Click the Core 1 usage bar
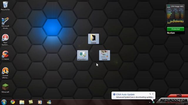188x105 pixels. tap(171, 13)
